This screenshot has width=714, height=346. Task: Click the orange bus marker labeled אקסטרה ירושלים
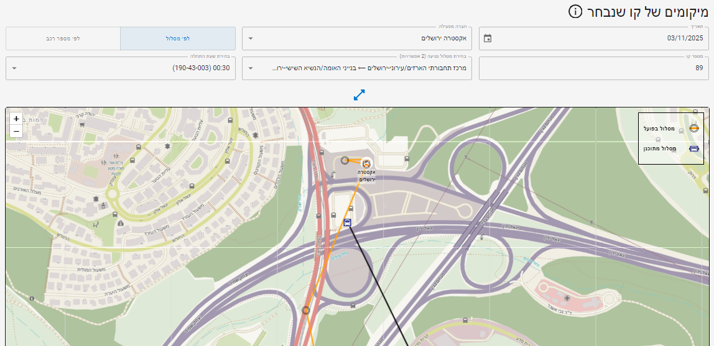[366, 163]
